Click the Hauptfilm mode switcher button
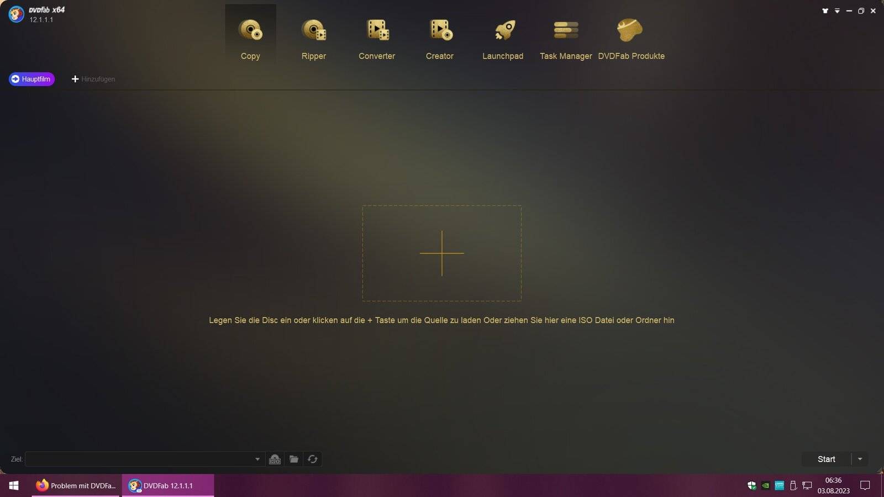Viewport: 884px width, 497px height. [31, 79]
